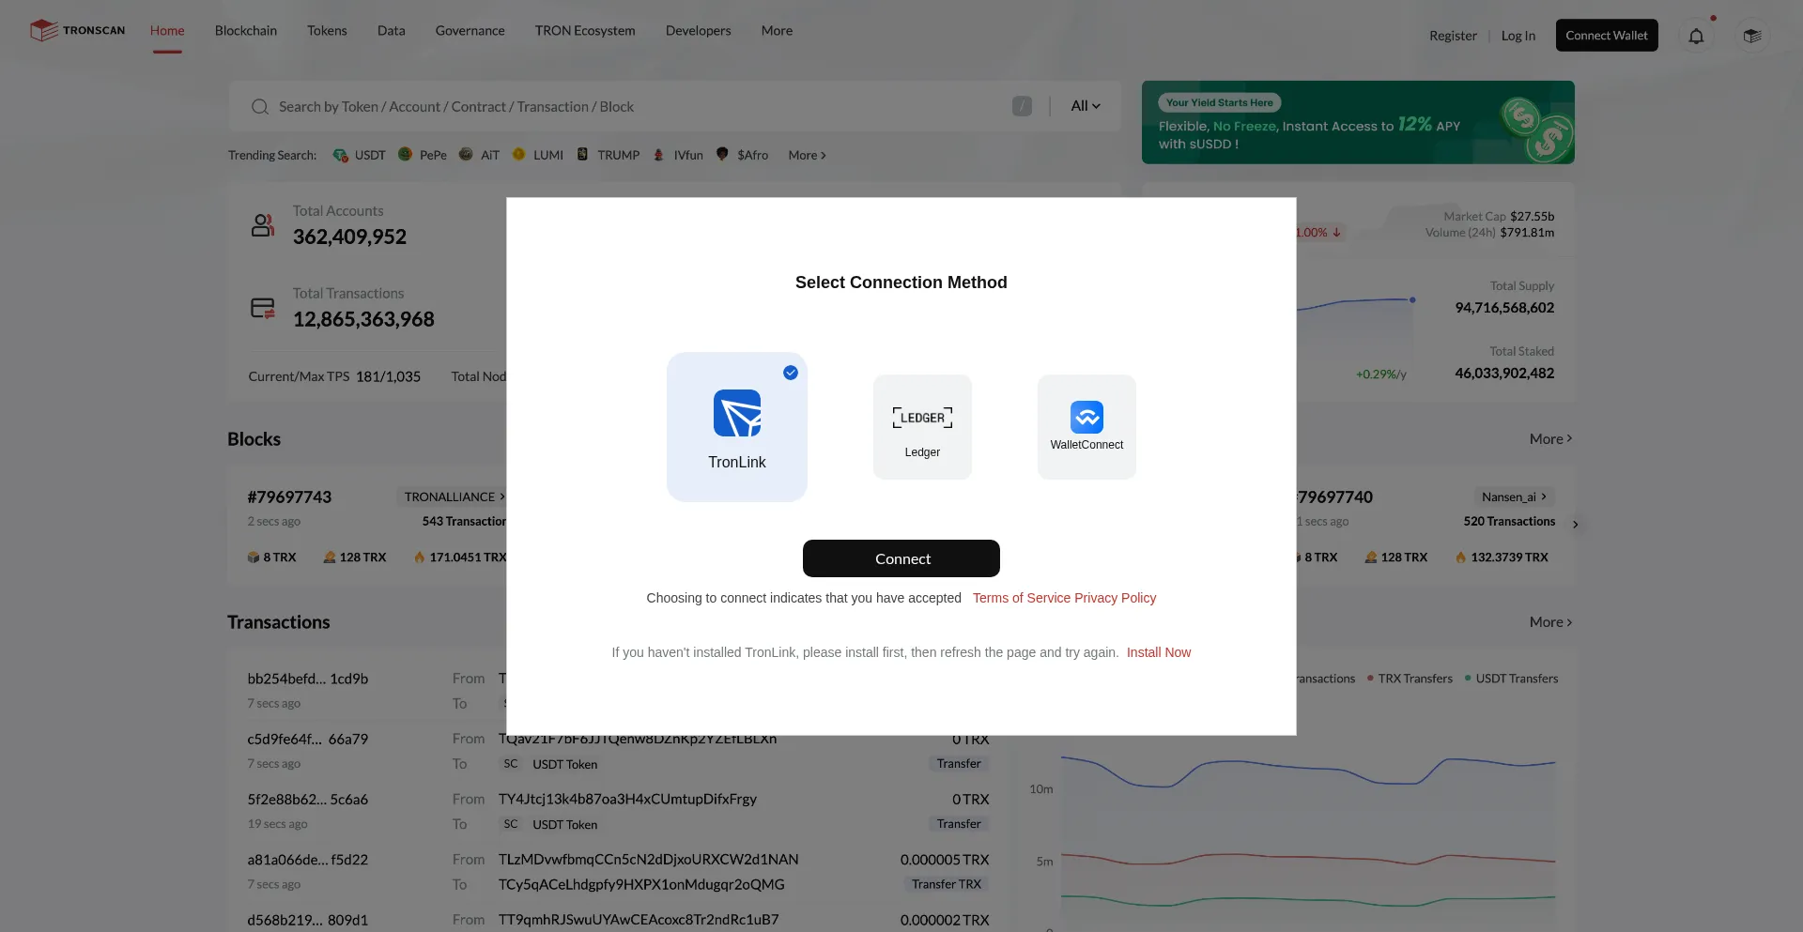
Task: Click the Log In link
Action: point(1518,36)
